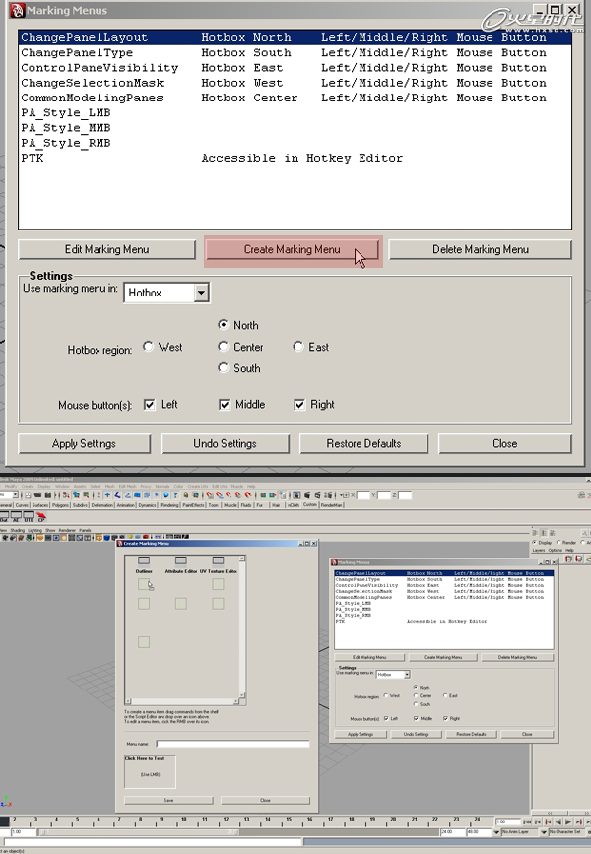Viewport: 591px width, 854px height.
Task: Click 'Click Here to Test' area
Action: (x=150, y=772)
